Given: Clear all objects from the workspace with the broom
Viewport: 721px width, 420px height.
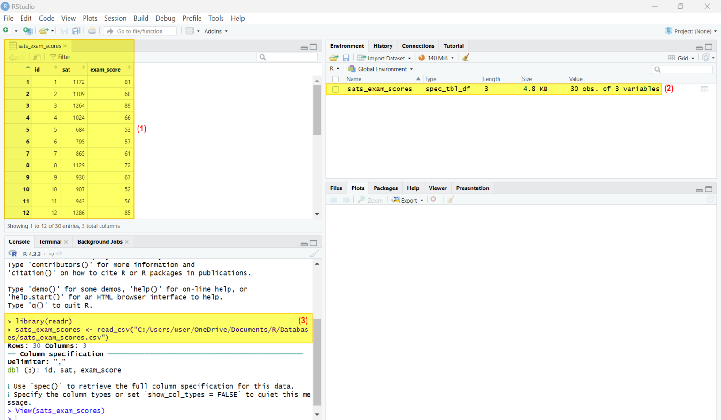Looking at the screenshot, I should 465,58.
